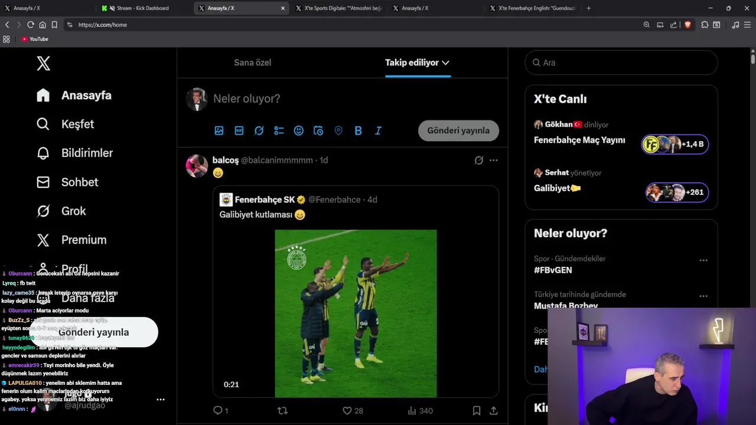Bookmark the balcoş tweet
This screenshot has height=425, width=756.
(477, 410)
